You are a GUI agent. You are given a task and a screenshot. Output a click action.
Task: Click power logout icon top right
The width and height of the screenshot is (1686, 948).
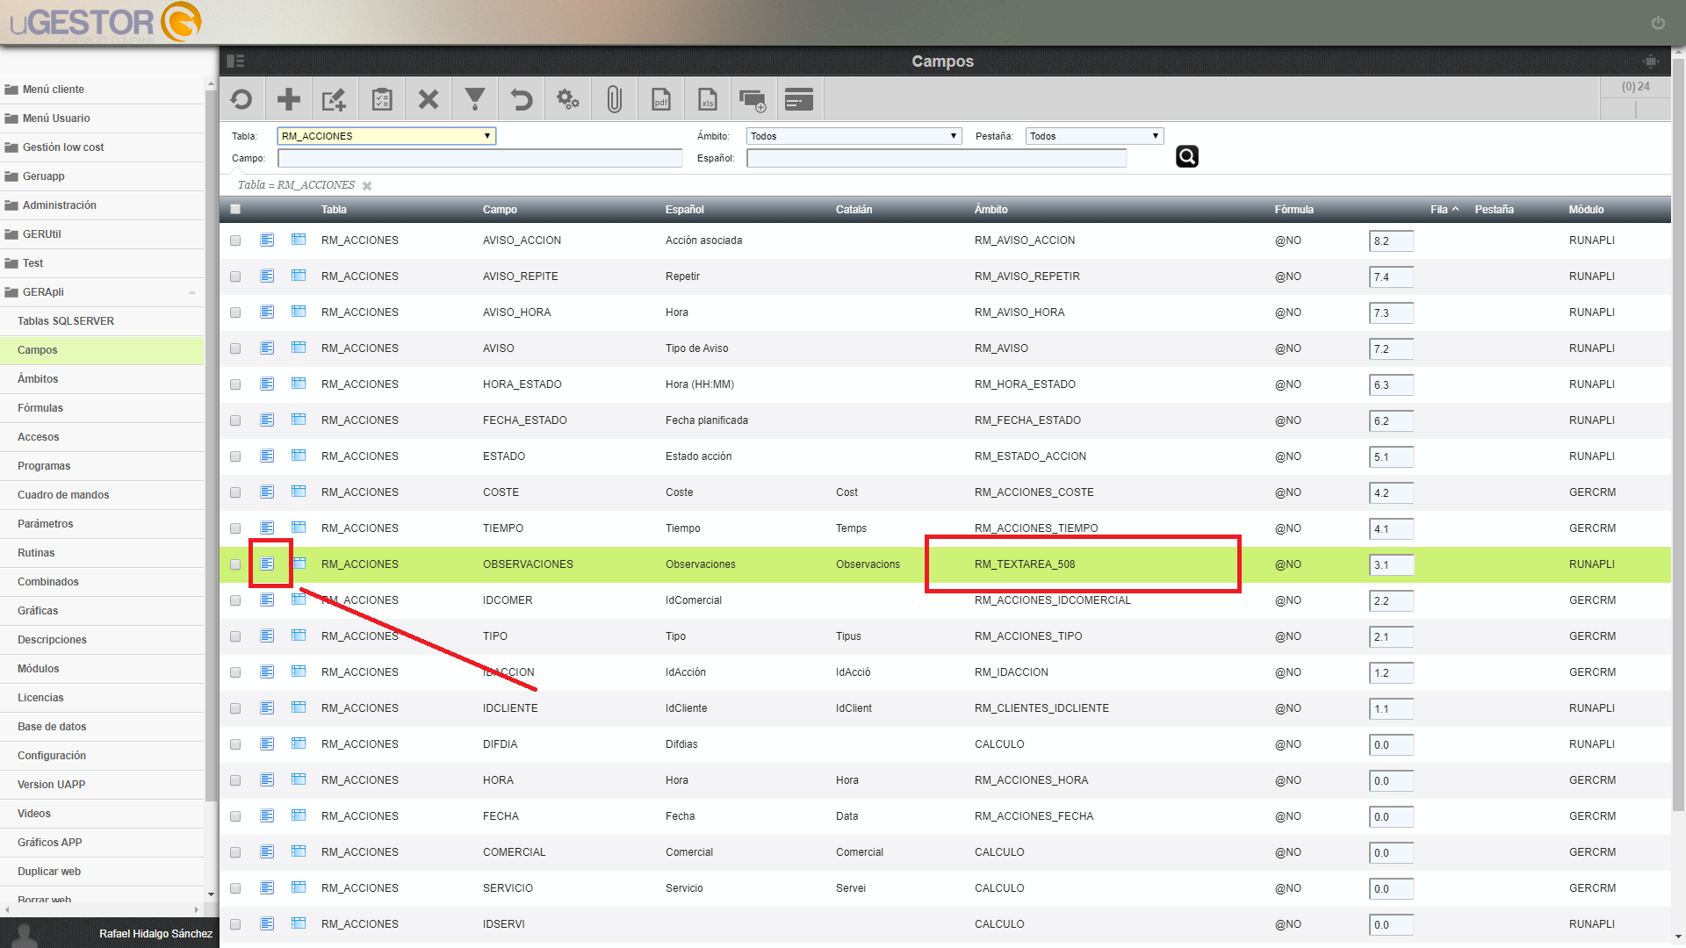pos(1658,23)
